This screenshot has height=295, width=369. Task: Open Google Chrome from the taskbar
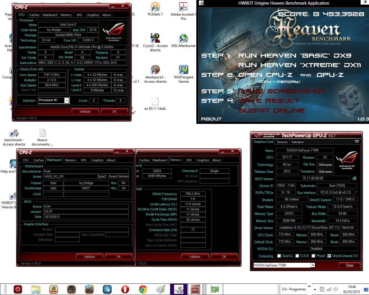(143, 289)
